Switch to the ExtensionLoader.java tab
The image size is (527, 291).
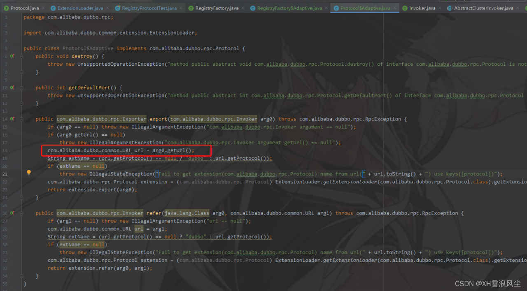click(80, 8)
